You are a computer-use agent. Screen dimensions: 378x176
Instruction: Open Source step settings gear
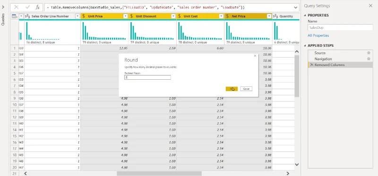click(x=369, y=53)
